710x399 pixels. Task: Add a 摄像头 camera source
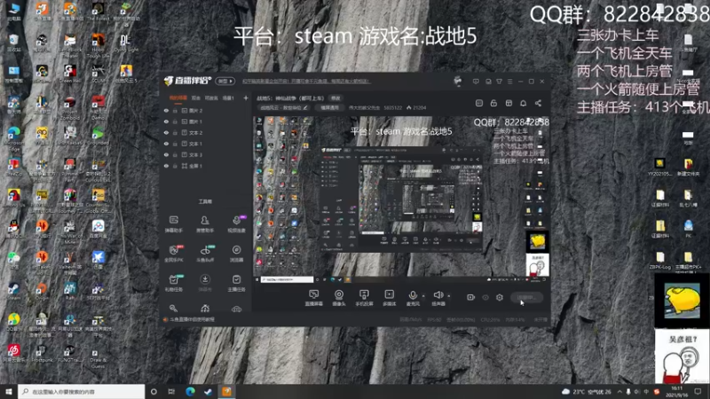coord(339,298)
